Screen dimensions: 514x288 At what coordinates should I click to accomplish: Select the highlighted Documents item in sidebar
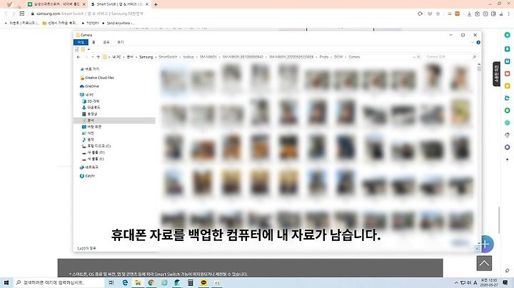point(114,120)
